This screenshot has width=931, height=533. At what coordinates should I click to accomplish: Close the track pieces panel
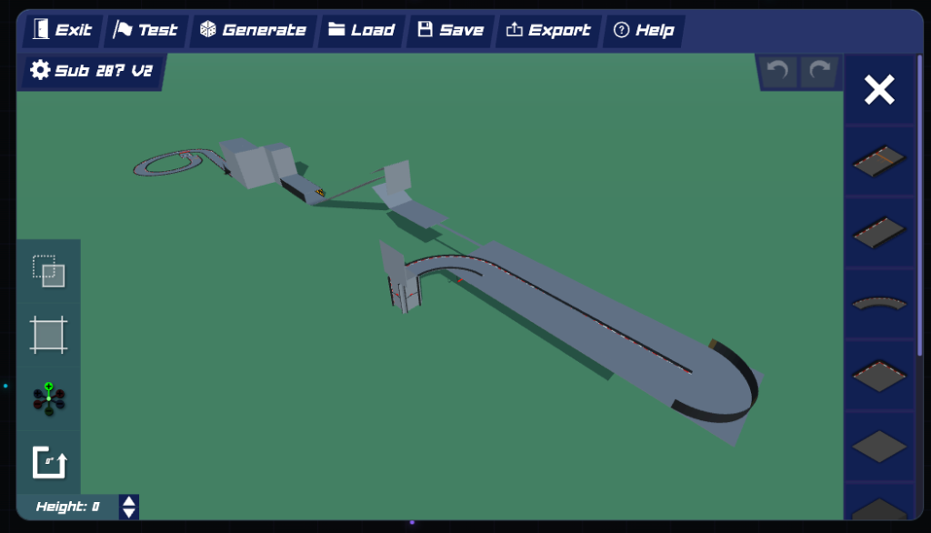click(879, 90)
